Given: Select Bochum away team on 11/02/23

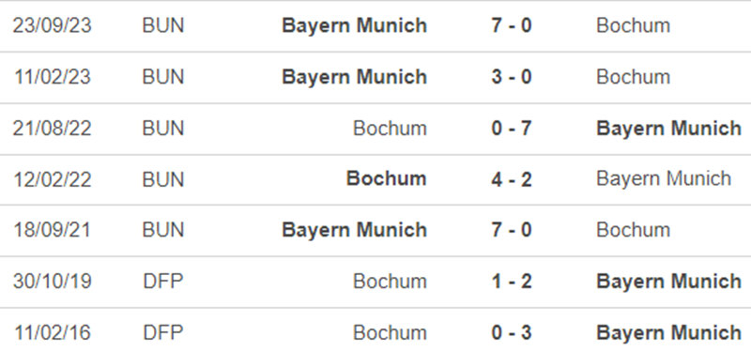Looking at the screenshot, I should (x=633, y=77).
